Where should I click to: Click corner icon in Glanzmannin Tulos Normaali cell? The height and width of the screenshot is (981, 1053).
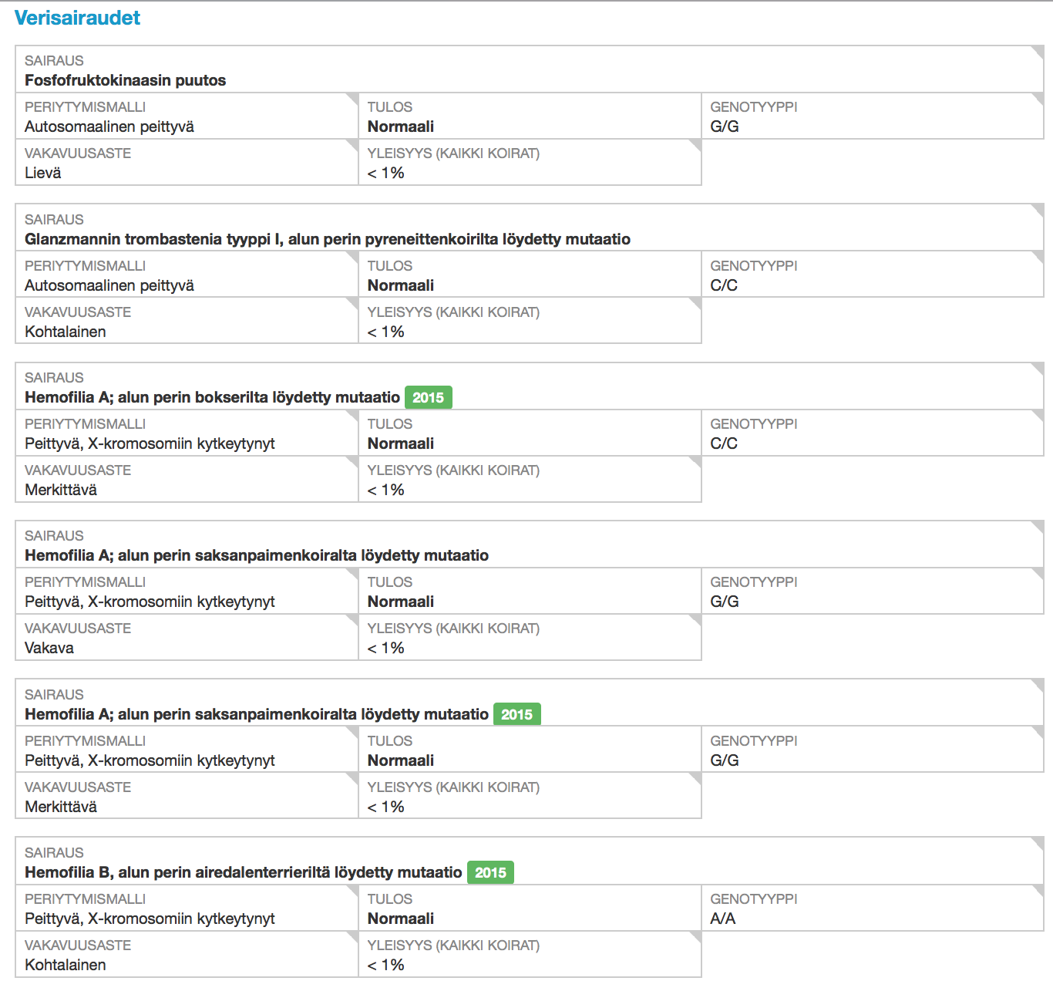(695, 258)
